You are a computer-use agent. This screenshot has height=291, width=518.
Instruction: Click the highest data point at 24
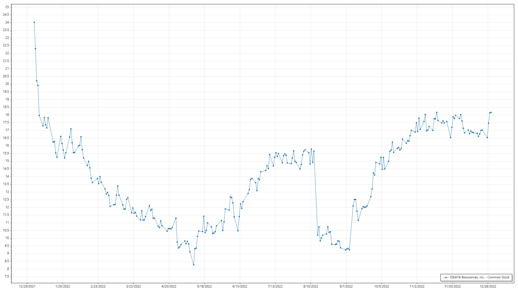pos(34,22)
